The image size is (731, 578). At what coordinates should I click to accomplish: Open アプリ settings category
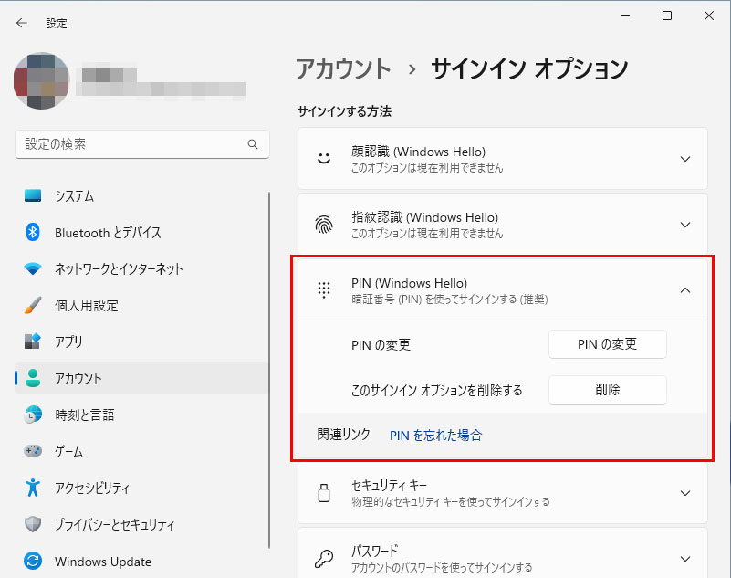click(x=141, y=342)
